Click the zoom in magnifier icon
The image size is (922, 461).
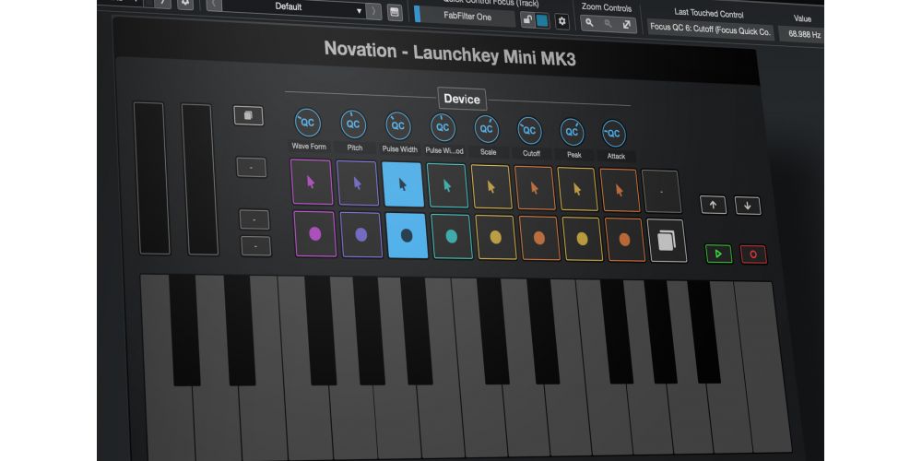pos(590,23)
